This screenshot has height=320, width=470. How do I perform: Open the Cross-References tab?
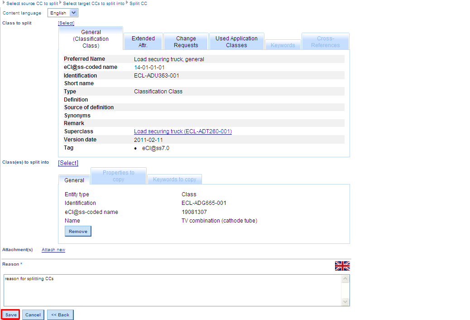coord(325,42)
